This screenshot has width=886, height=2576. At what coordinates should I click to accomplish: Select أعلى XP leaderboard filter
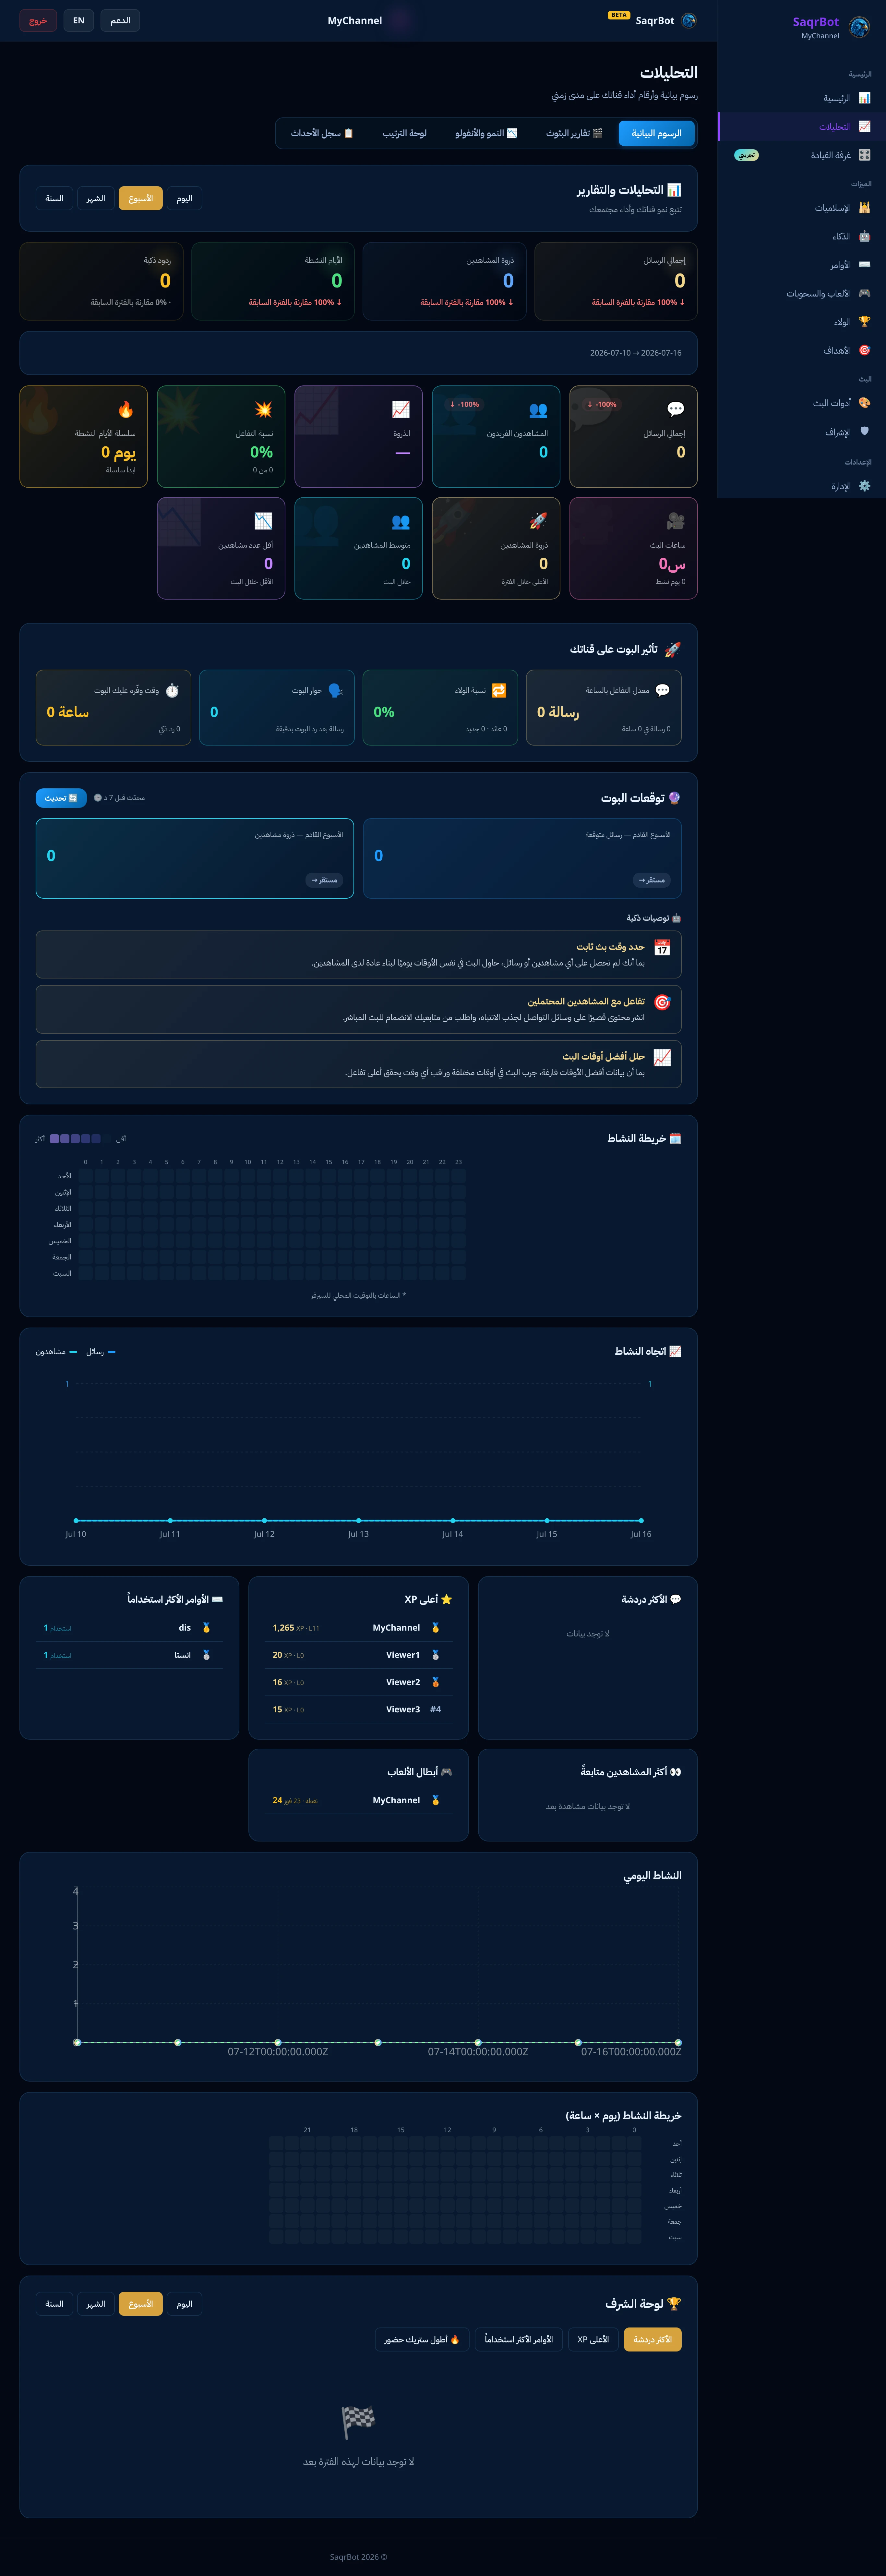click(593, 2339)
